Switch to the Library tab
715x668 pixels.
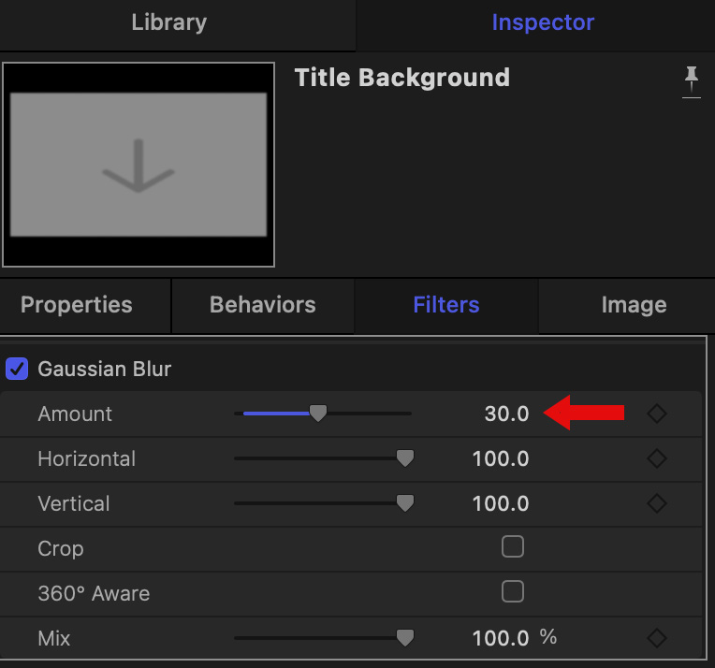tap(168, 22)
